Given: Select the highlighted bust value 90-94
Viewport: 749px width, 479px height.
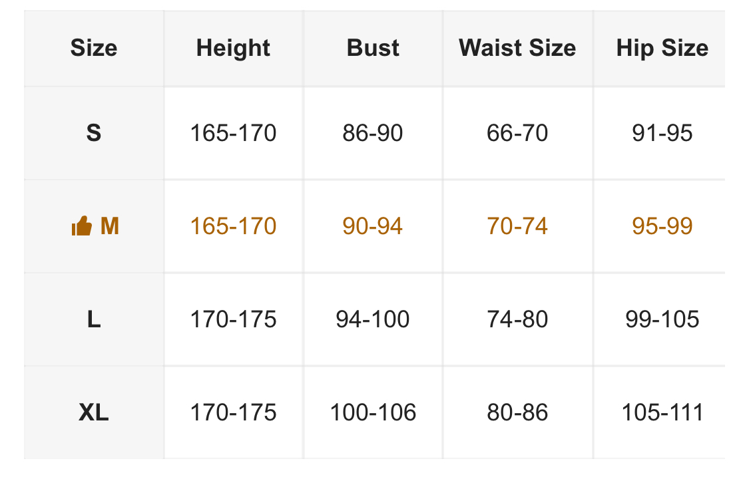Looking at the screenshot, I should 373,226.
